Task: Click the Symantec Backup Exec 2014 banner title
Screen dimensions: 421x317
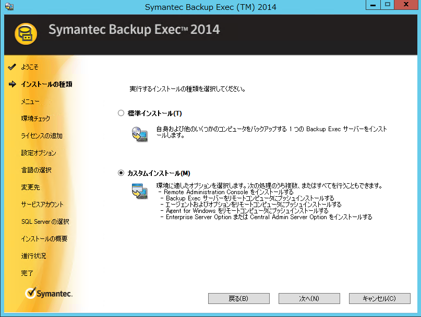Action: click(134, 29)
